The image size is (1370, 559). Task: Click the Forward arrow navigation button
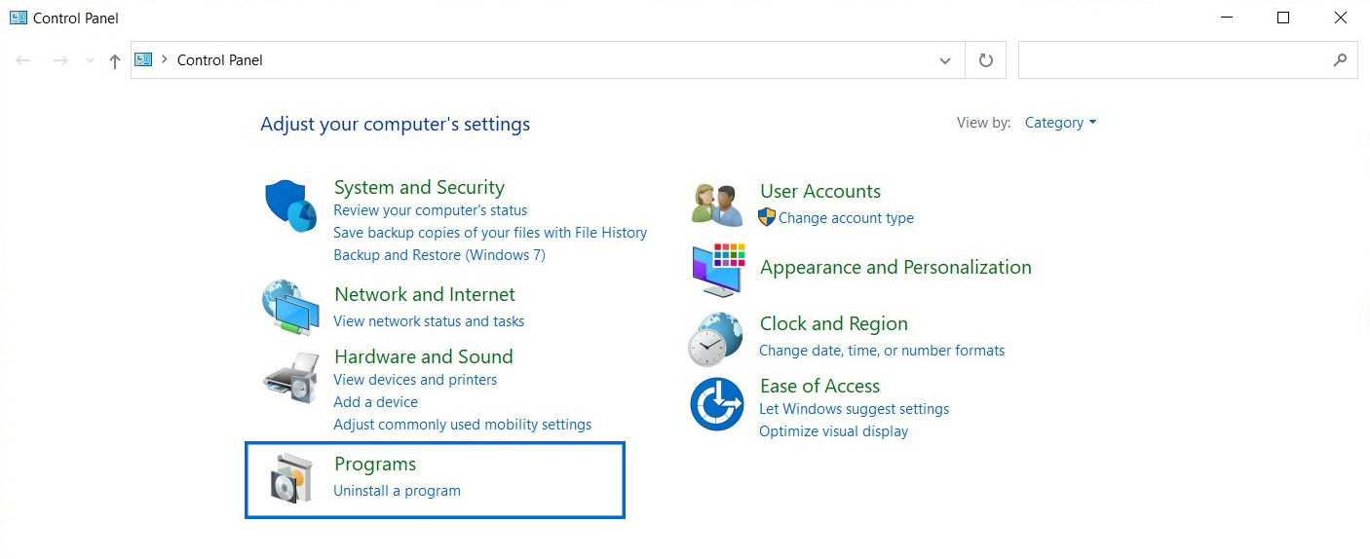(x=60, y=60)
